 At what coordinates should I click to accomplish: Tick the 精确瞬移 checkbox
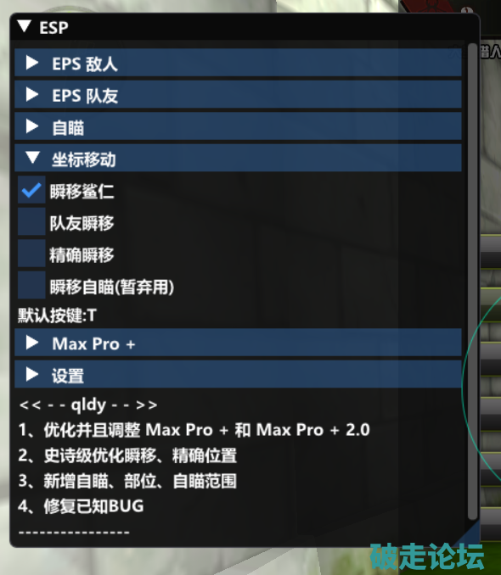tap(31, 254)
